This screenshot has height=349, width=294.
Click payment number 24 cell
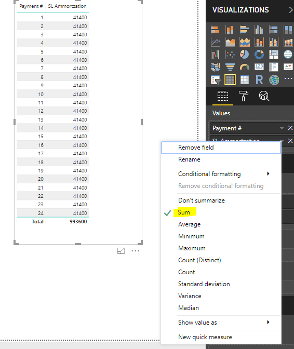point(41,213)
